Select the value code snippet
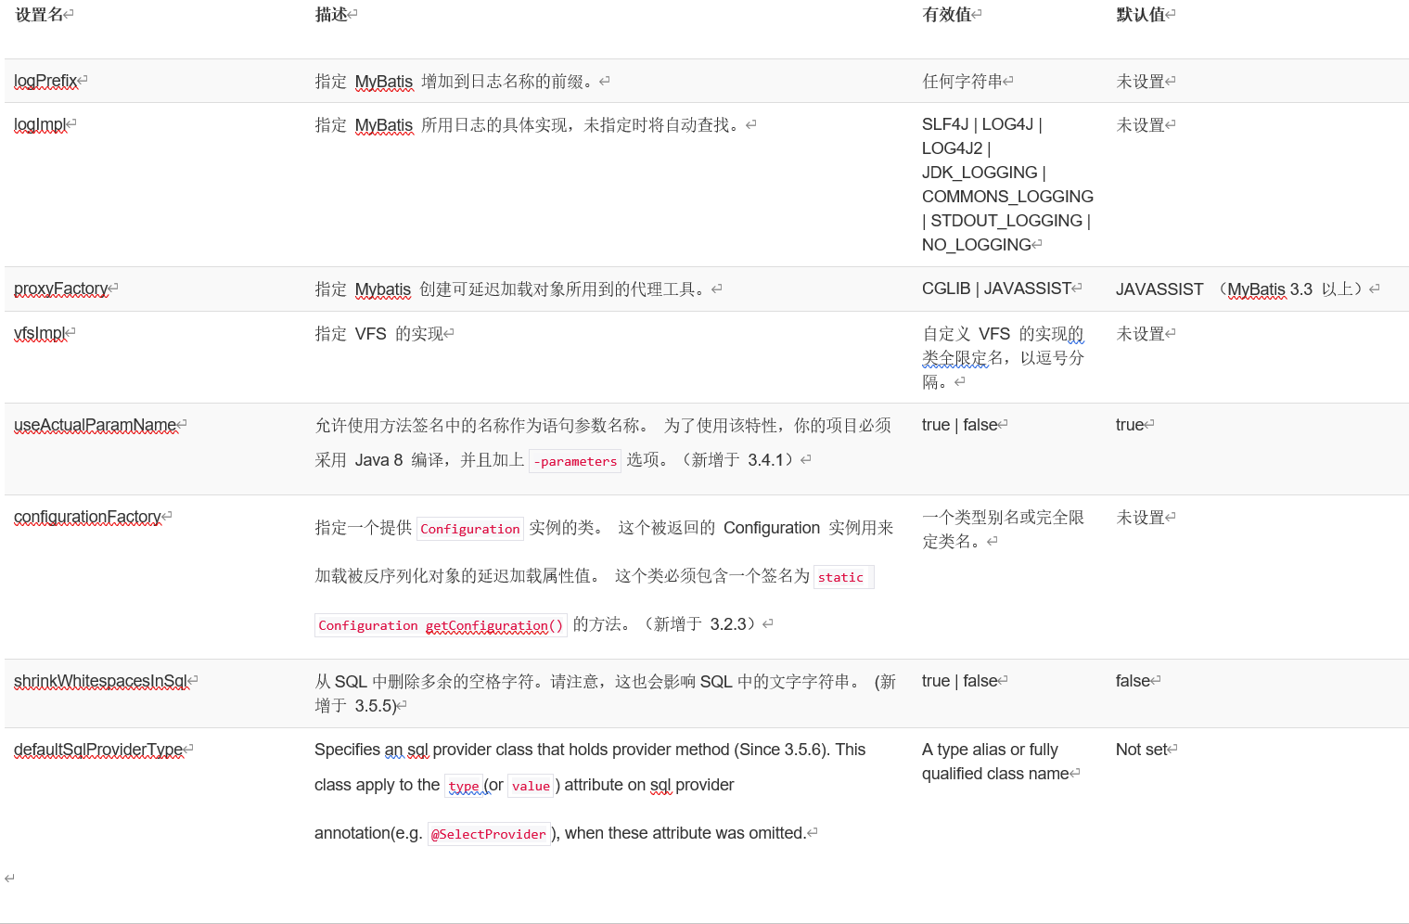This screenshot has width=1409, height=924. [x=530, y=785]
